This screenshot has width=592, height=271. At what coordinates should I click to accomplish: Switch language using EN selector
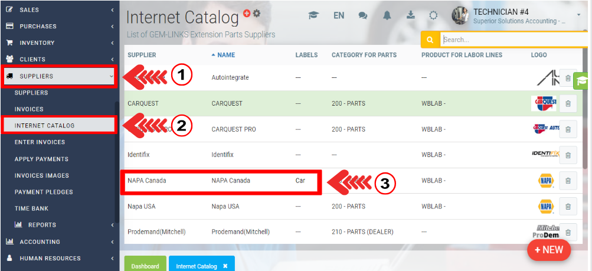tap(339, 16)
